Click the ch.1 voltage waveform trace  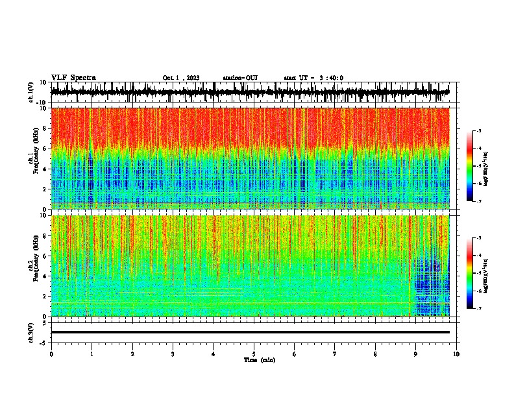click(250, 92)
